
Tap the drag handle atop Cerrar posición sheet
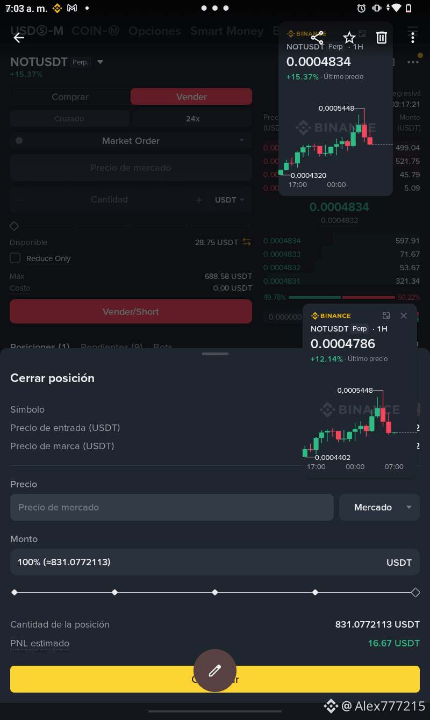click(x=215, y=354)
